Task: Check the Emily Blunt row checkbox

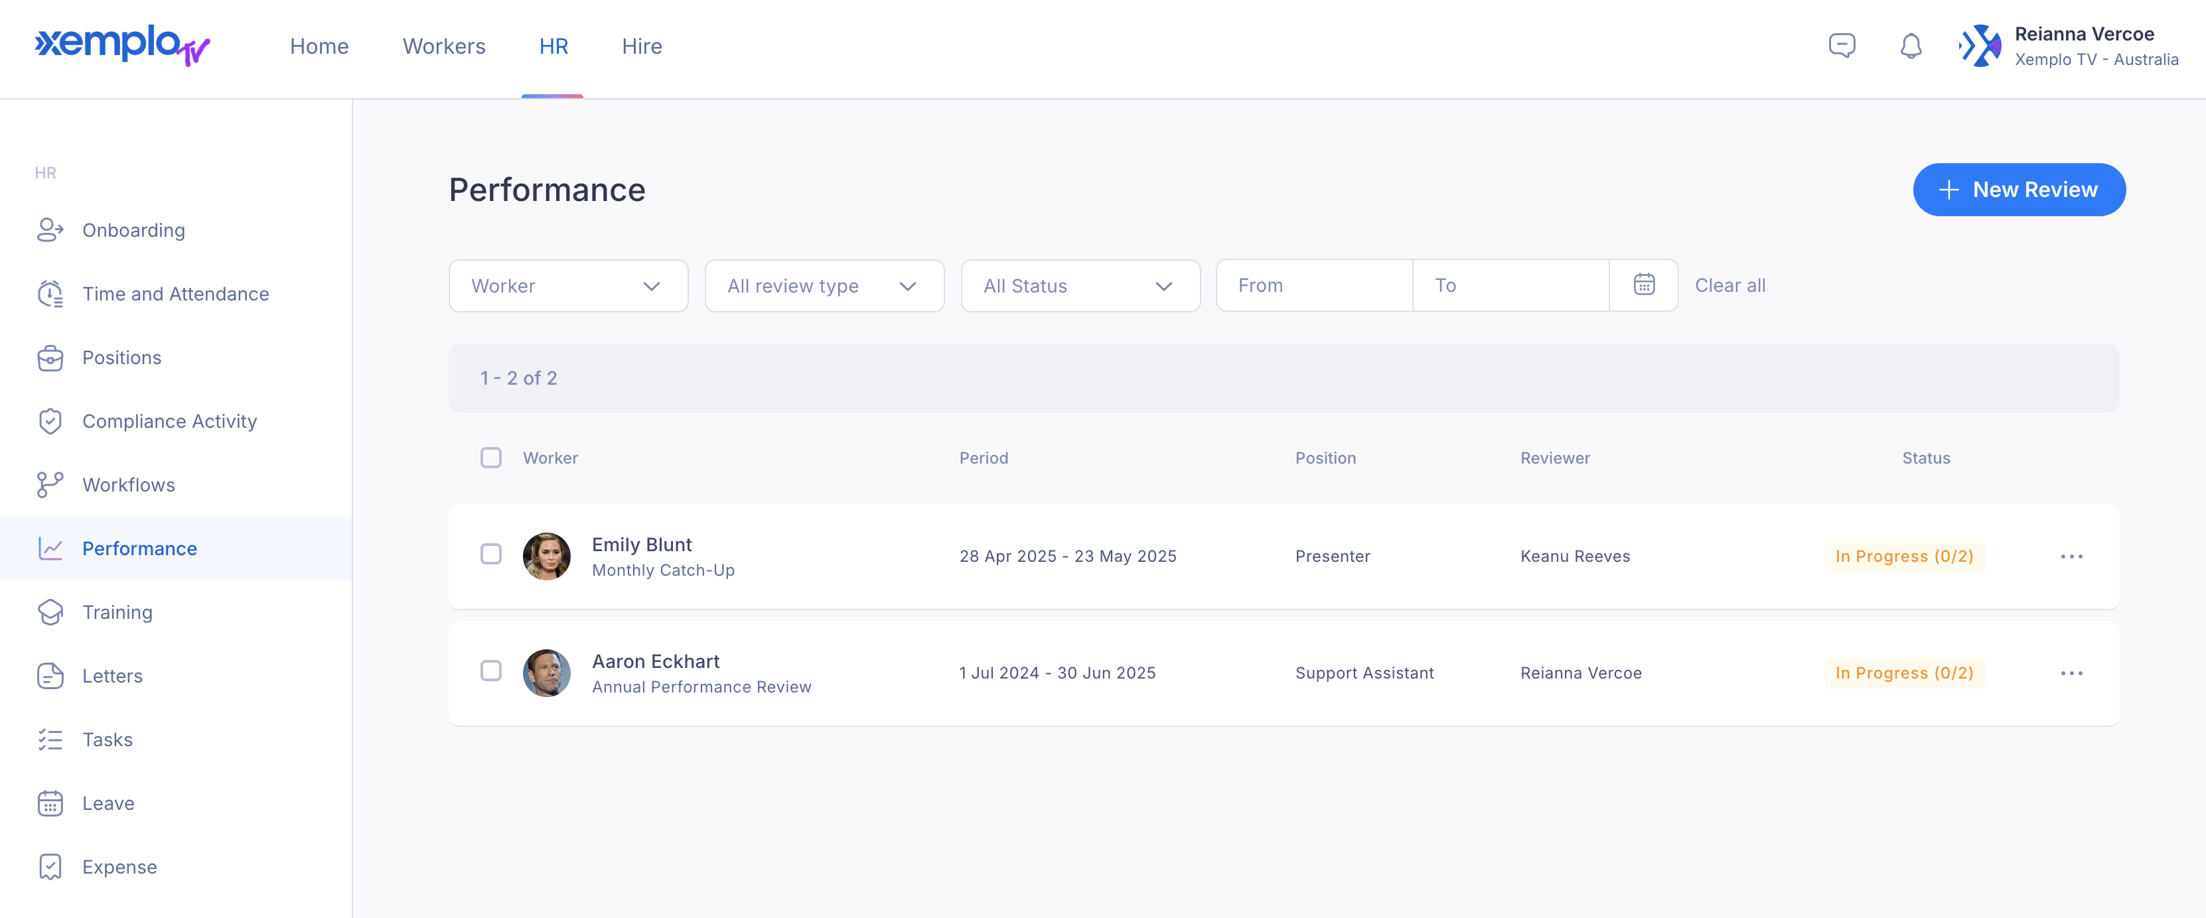Action: tap(490, 554)
